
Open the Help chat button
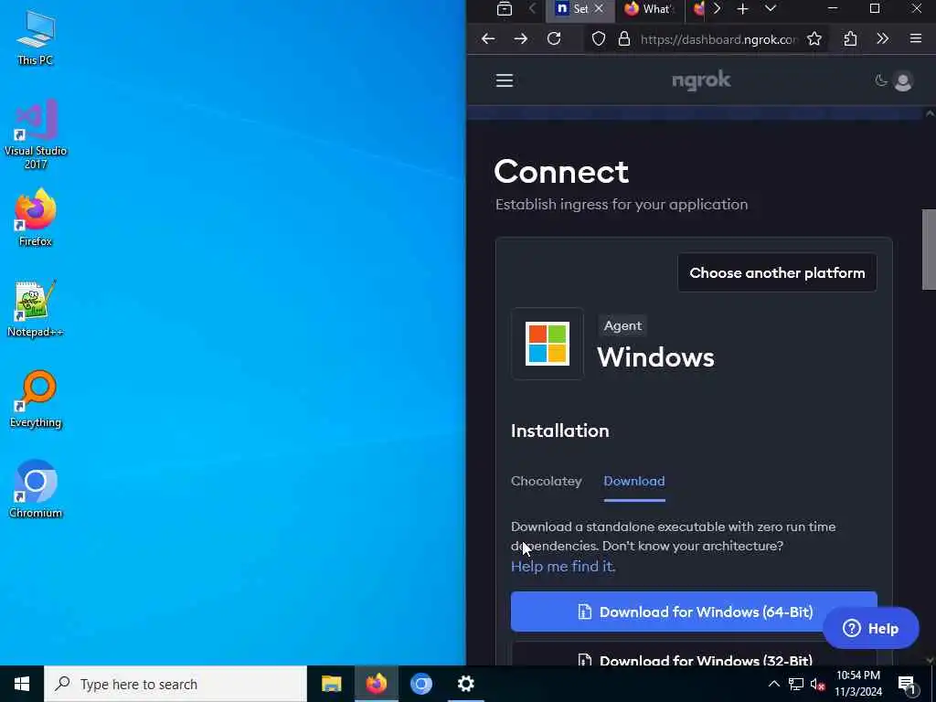(870, 628)
